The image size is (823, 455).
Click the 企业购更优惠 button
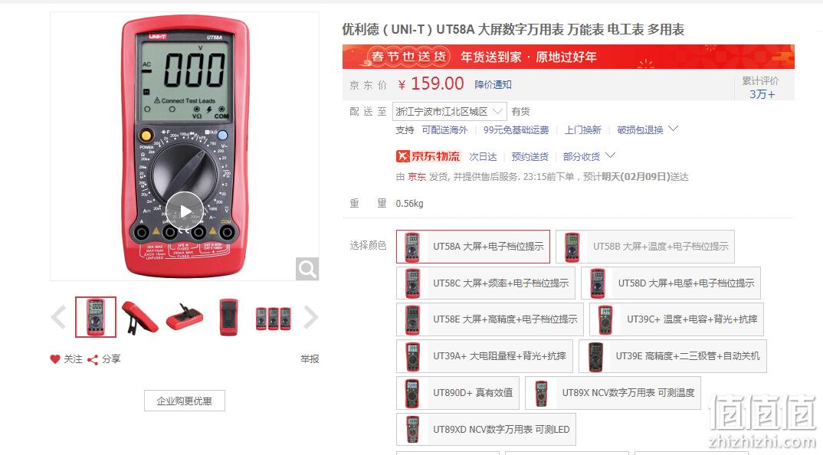tap(184, 401)
